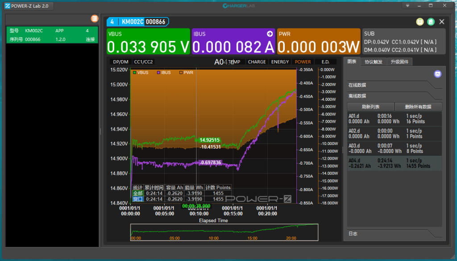This screenshot has height=261, width=457.
Task: Click the Elapsed Time axis title
Action: [x=213, y=220]
